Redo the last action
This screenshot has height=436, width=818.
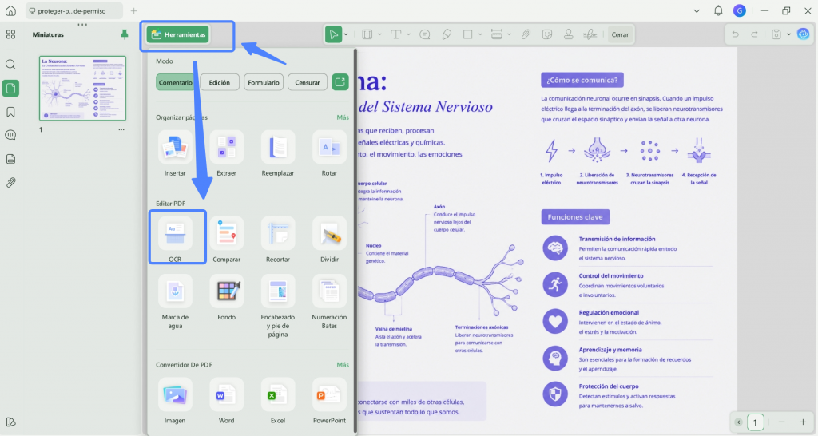[x=754, y=34]
